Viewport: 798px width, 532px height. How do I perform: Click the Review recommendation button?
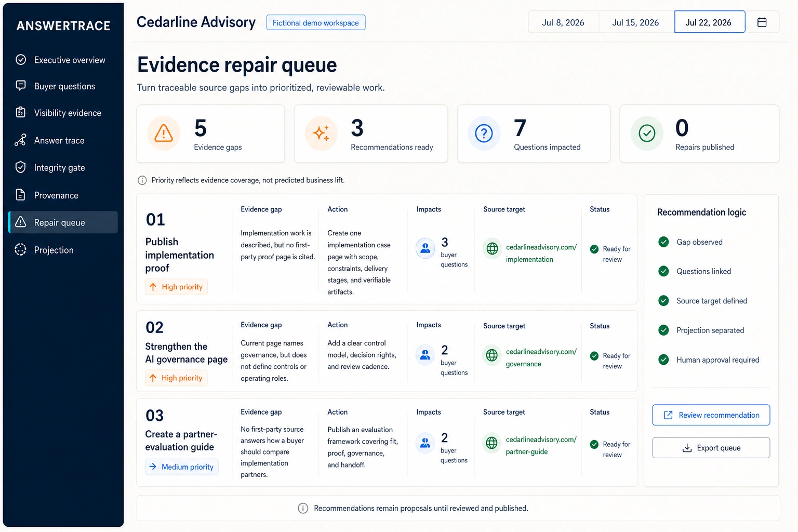[x=711, y=415]
